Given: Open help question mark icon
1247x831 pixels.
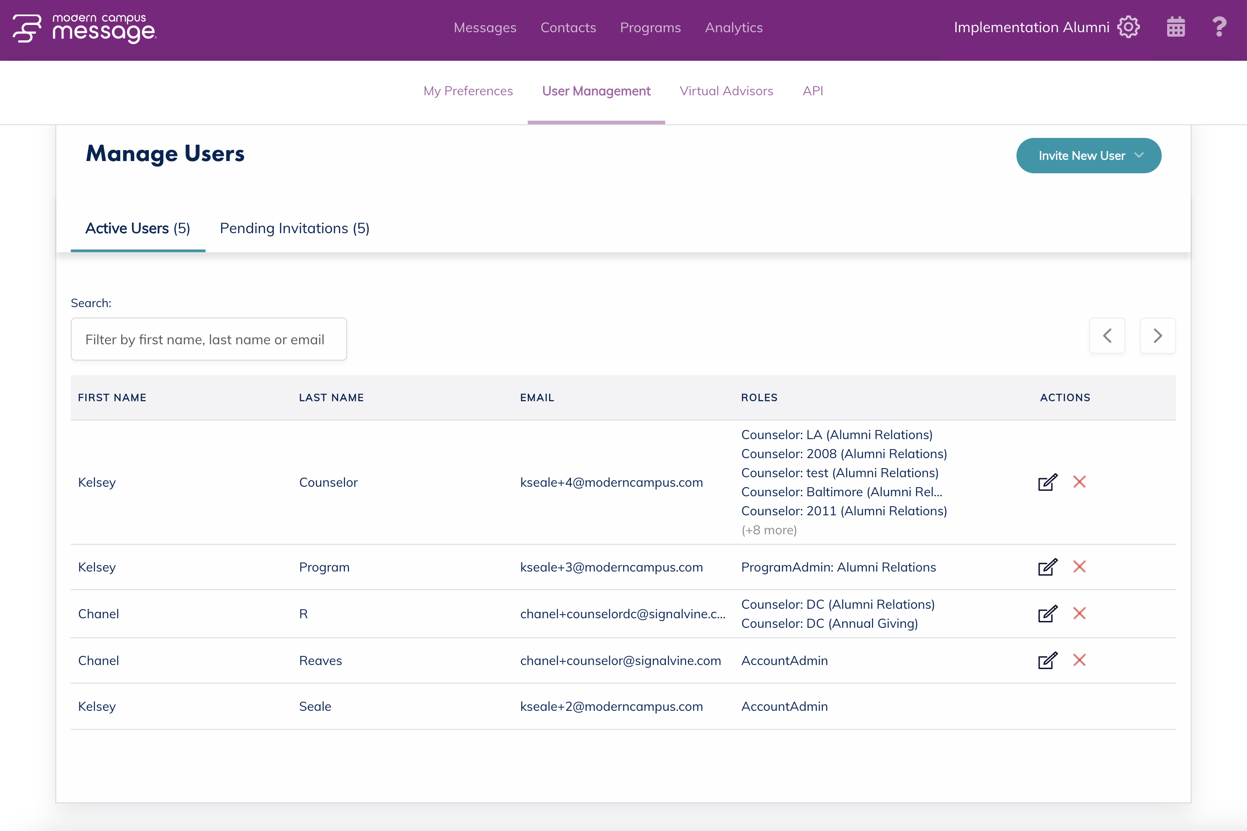Looking at the screenshot, I should coord(1219,27).
